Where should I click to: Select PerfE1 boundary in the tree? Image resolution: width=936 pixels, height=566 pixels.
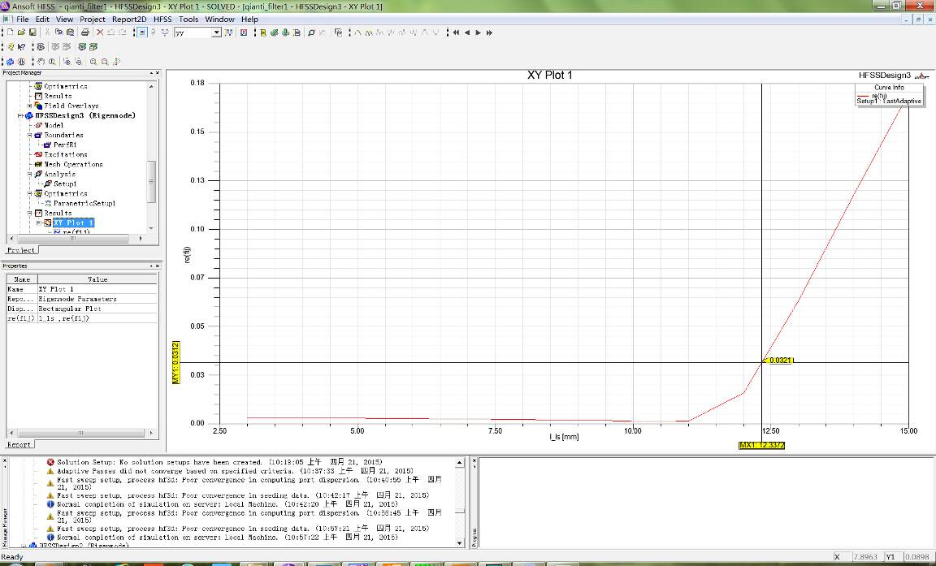click(x=65, y=145)
